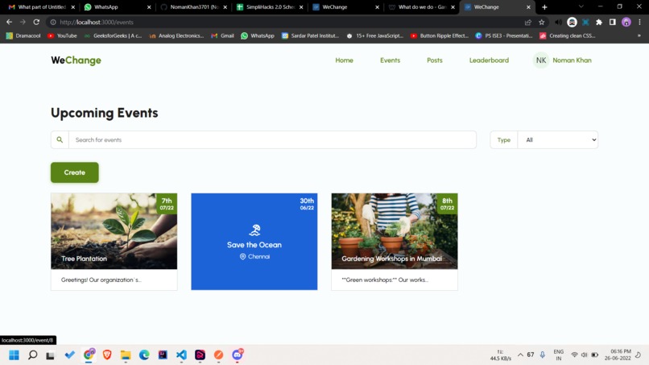Click the Chennai location pin icon
Viewport: 649px width, 365px height.
pyautogui.click(x=242, y=256)
